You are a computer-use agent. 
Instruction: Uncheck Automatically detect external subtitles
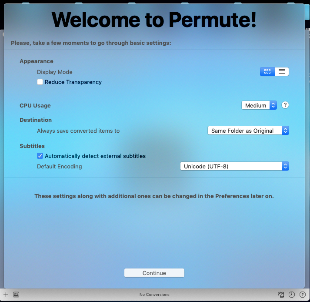(40, 156)
